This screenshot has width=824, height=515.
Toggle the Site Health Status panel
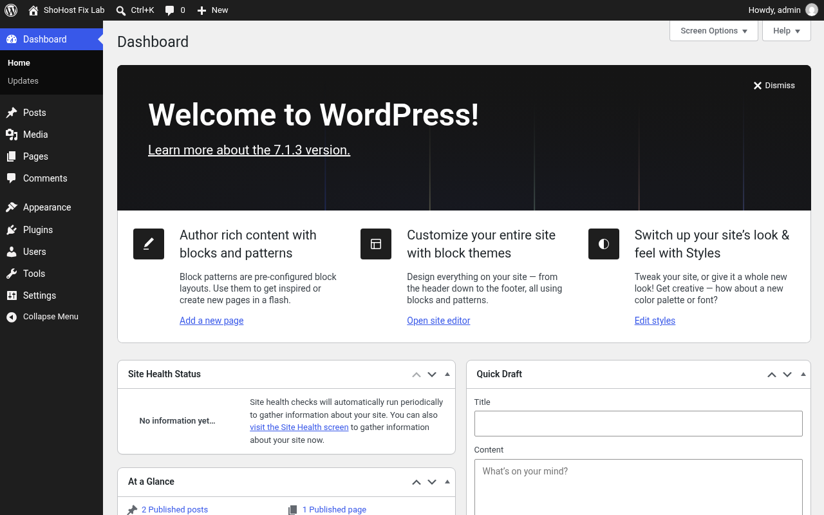[447, 374]
